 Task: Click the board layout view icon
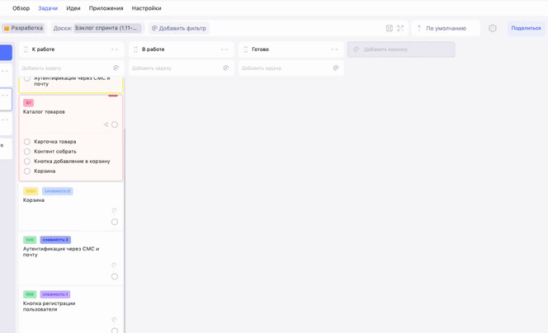pyautogui.click(x=390, y=28)
